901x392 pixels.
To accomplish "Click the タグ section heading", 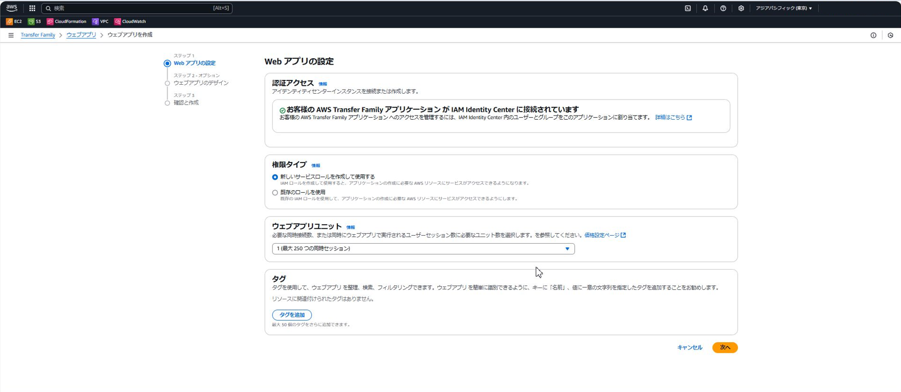I will (279, 279).
